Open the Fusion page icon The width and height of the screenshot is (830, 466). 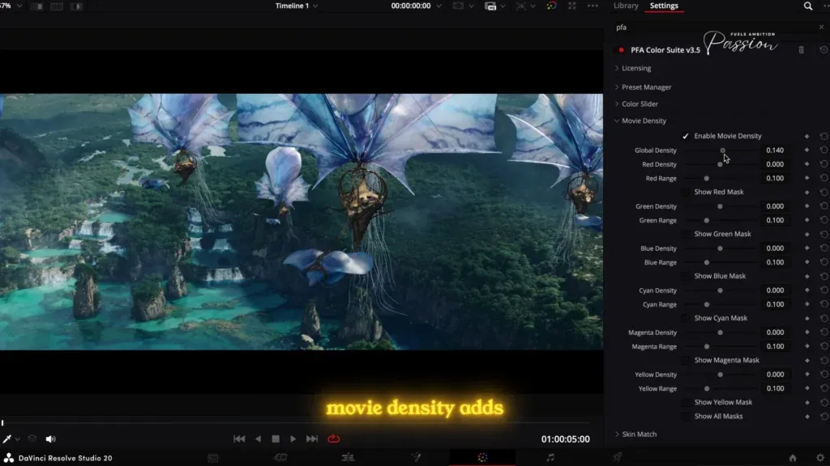pyautogui.click(x=416, y=458)
